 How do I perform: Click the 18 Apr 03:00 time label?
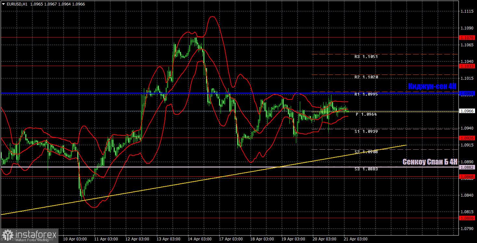tap(262, 239)
